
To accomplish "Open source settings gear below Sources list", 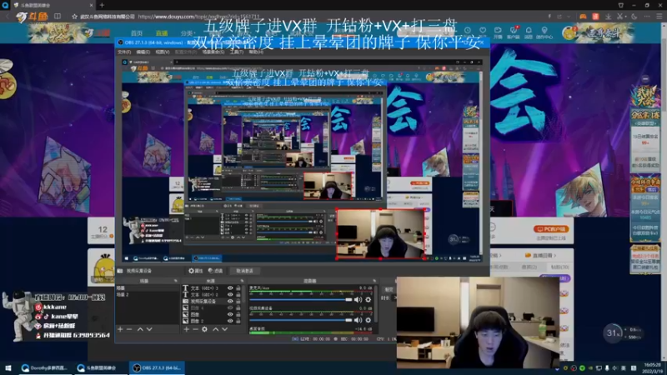I will pyautogui.click(x=204, y=329).
